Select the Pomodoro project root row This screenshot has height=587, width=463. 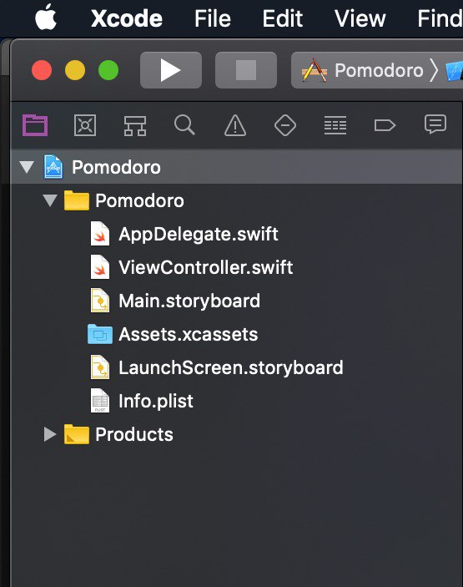237,167
